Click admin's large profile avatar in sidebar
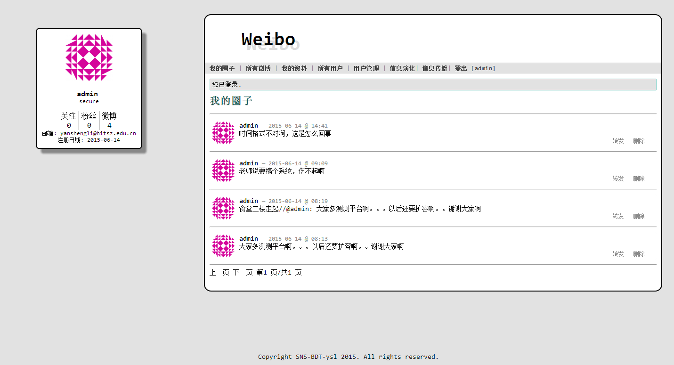674x365 pixels. click(x=89, y=57)
